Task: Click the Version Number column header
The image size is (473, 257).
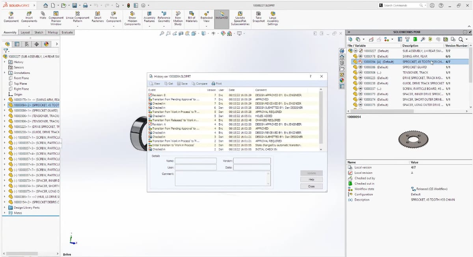Action: [456, 46]
